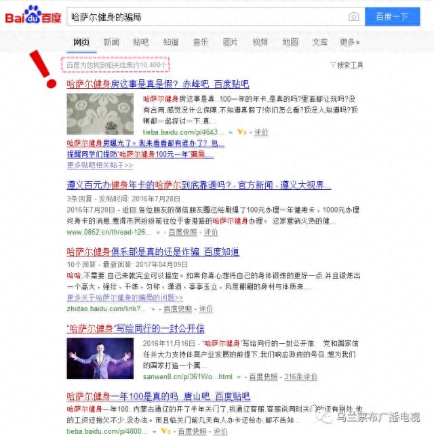Click the V3 badge on last tieba result
This screenshot has width=434, height=436.
pos(165,431)
